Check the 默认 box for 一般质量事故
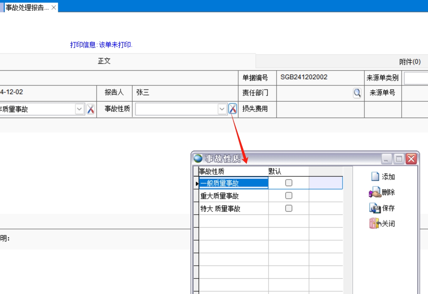Viewport: 428px width, 294px height. (289, 183)
